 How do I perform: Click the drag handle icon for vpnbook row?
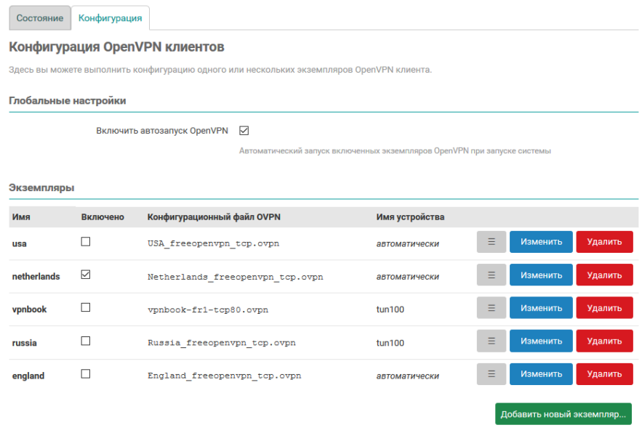[491, 308]
